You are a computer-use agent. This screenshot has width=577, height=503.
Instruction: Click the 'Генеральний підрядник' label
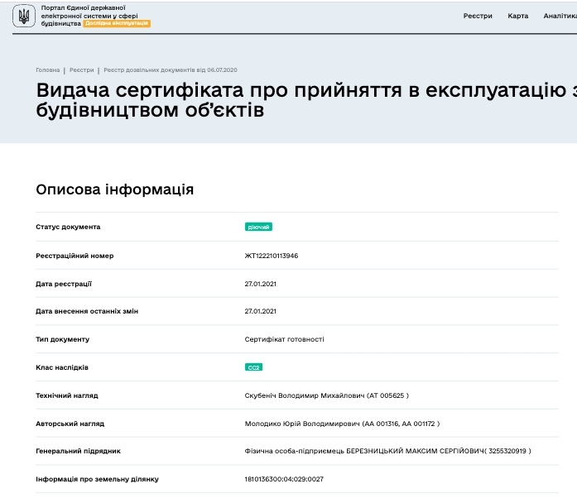(78, 451)
